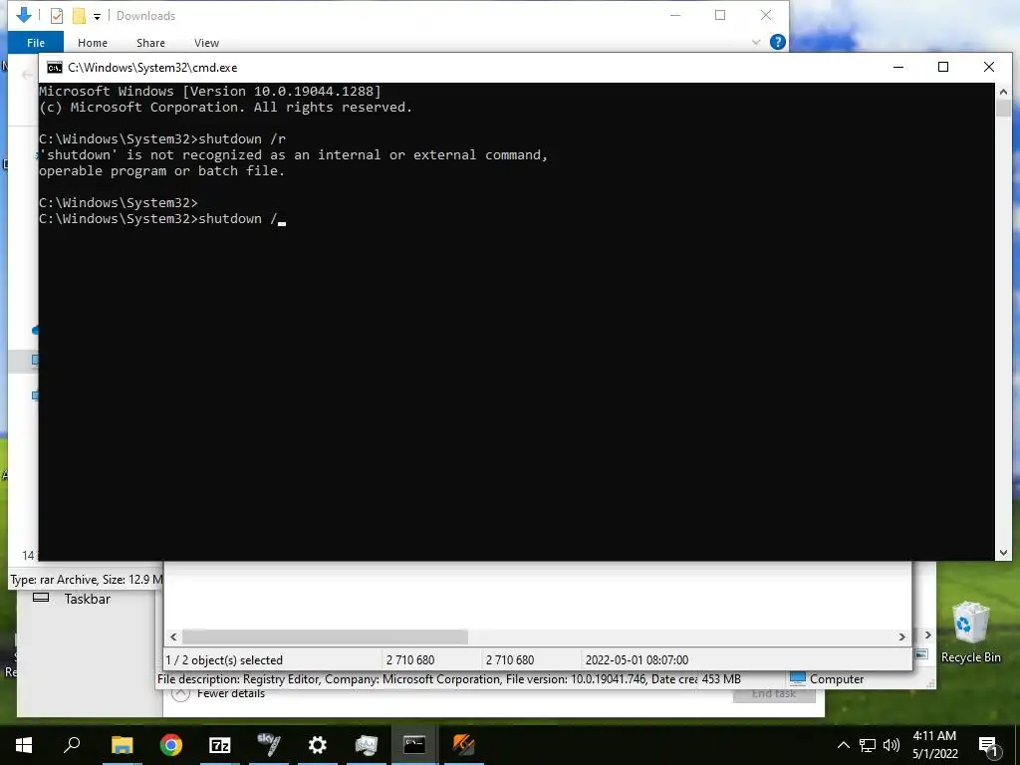Open the notification center icon
The image size is (1020, 765).
pyautogui.click(x=988, y=745)
